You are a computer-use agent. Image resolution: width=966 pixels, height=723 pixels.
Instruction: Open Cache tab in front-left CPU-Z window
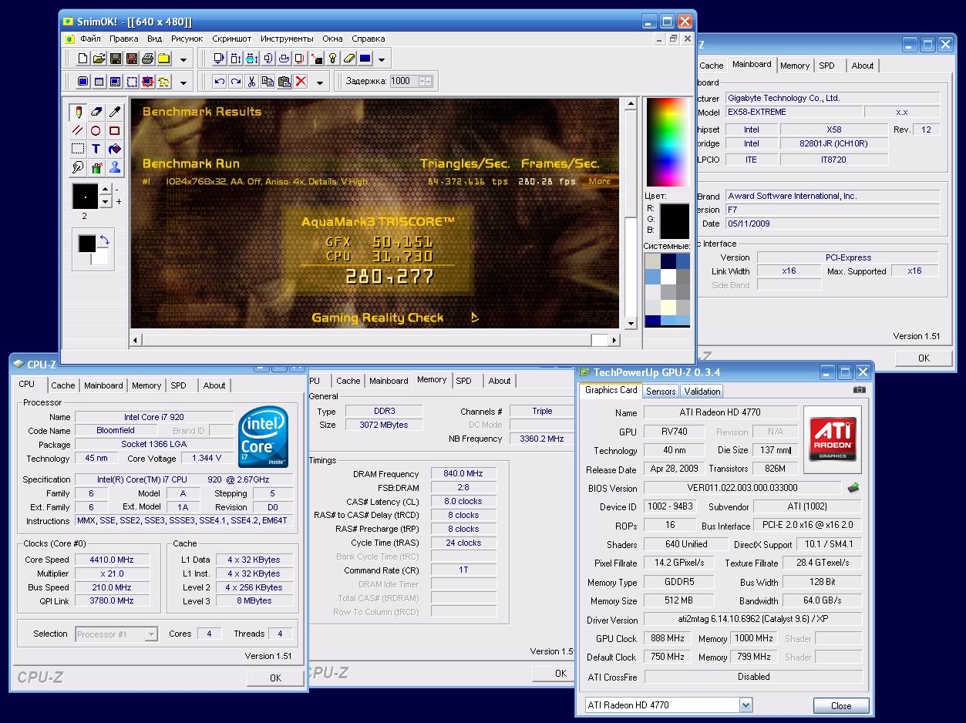coord(63,385)
